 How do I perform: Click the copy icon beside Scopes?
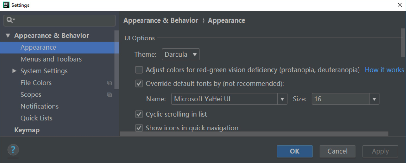click(x=109, y=95)
